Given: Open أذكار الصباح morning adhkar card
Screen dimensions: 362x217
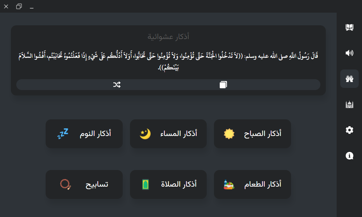Looking at the screenshot, I should 252,134.
